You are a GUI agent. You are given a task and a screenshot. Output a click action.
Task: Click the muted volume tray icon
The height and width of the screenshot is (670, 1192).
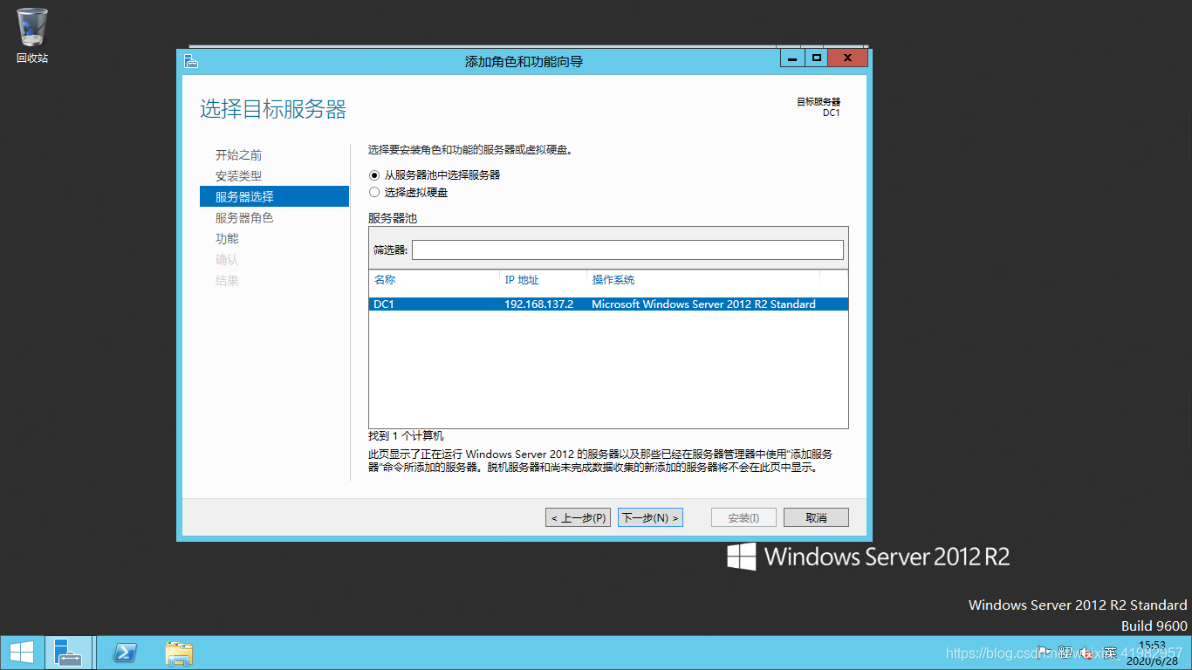[1086, 652]
